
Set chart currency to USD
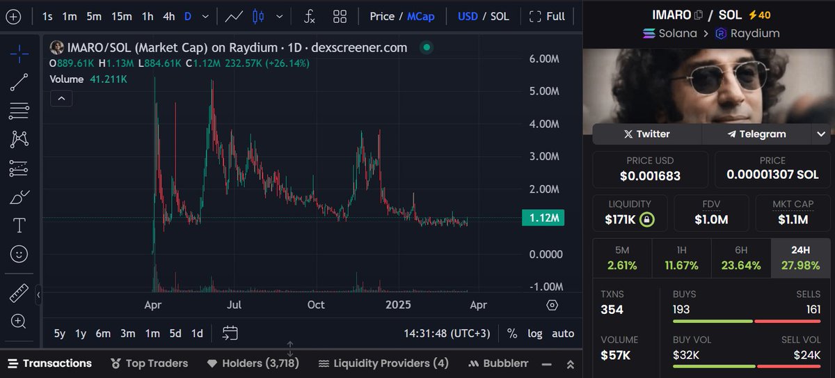pos(468,16)
